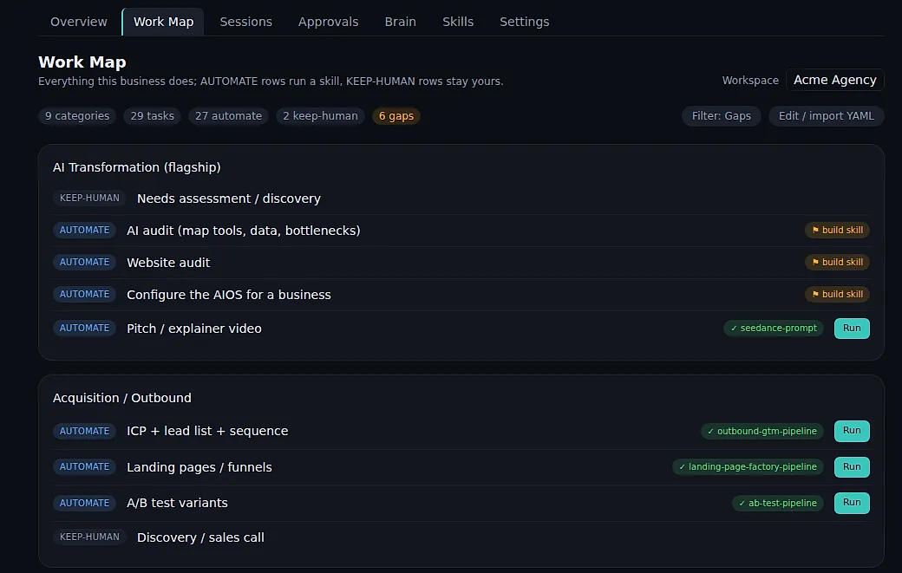This screenshot has width=902, height=573.
Task: Select the Work Map tab
Action: pyautogui.click(x=163, y=22)
